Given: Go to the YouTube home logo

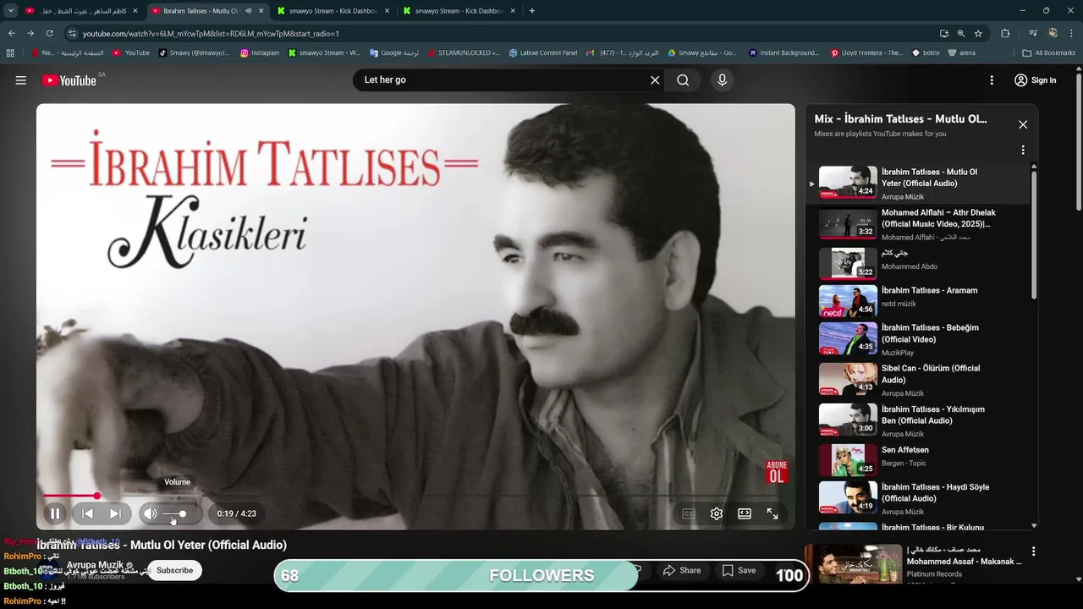Looking at the screenshot, I should (x=69, y=80).
